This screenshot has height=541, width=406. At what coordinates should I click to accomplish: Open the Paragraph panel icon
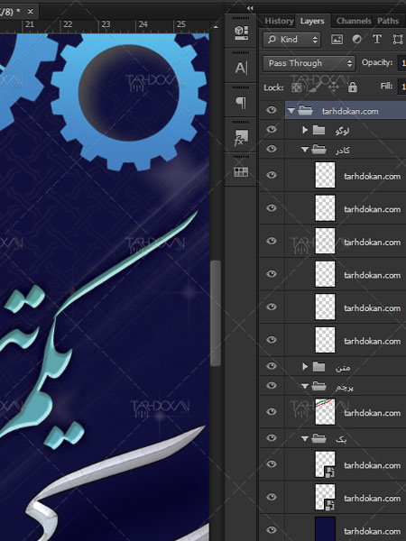[x=241, y=103]
